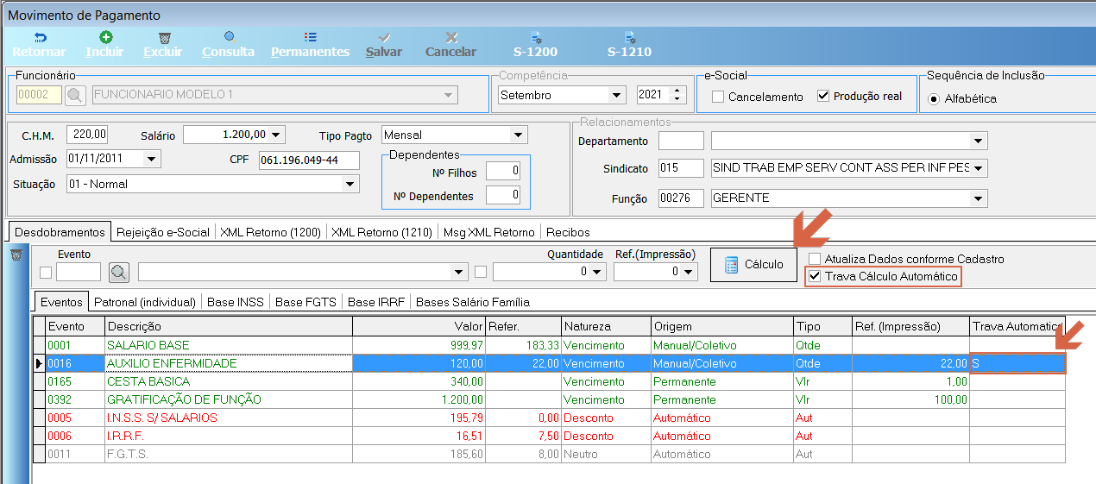The width and height of the screenshot is (1096, 484).
Task: Click the Cancelar toolbar button
Action: (x=450, y=45)
